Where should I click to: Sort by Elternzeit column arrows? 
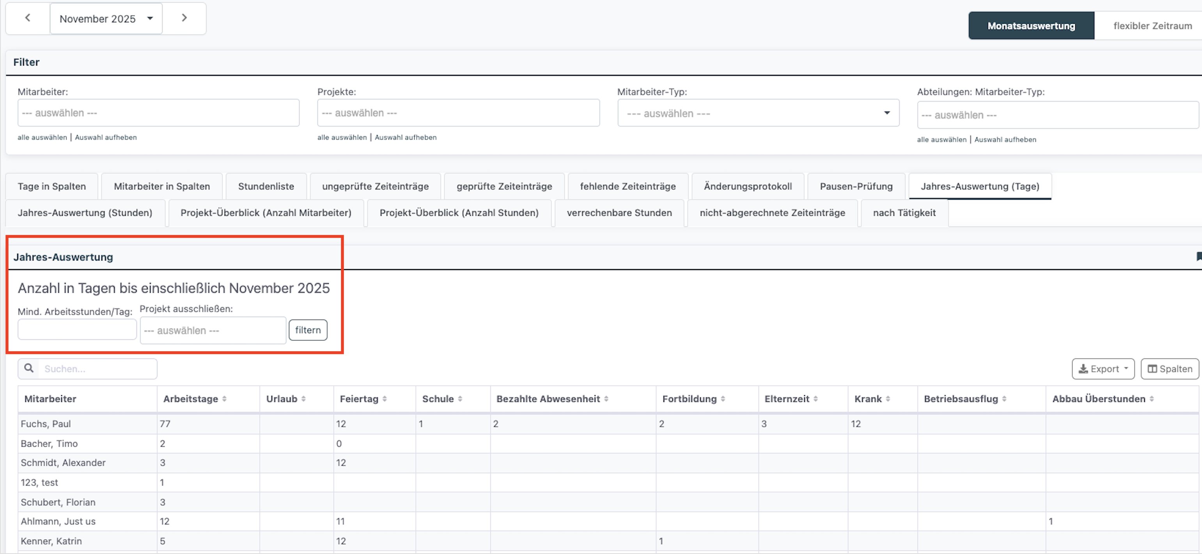[x=815, y=399]
